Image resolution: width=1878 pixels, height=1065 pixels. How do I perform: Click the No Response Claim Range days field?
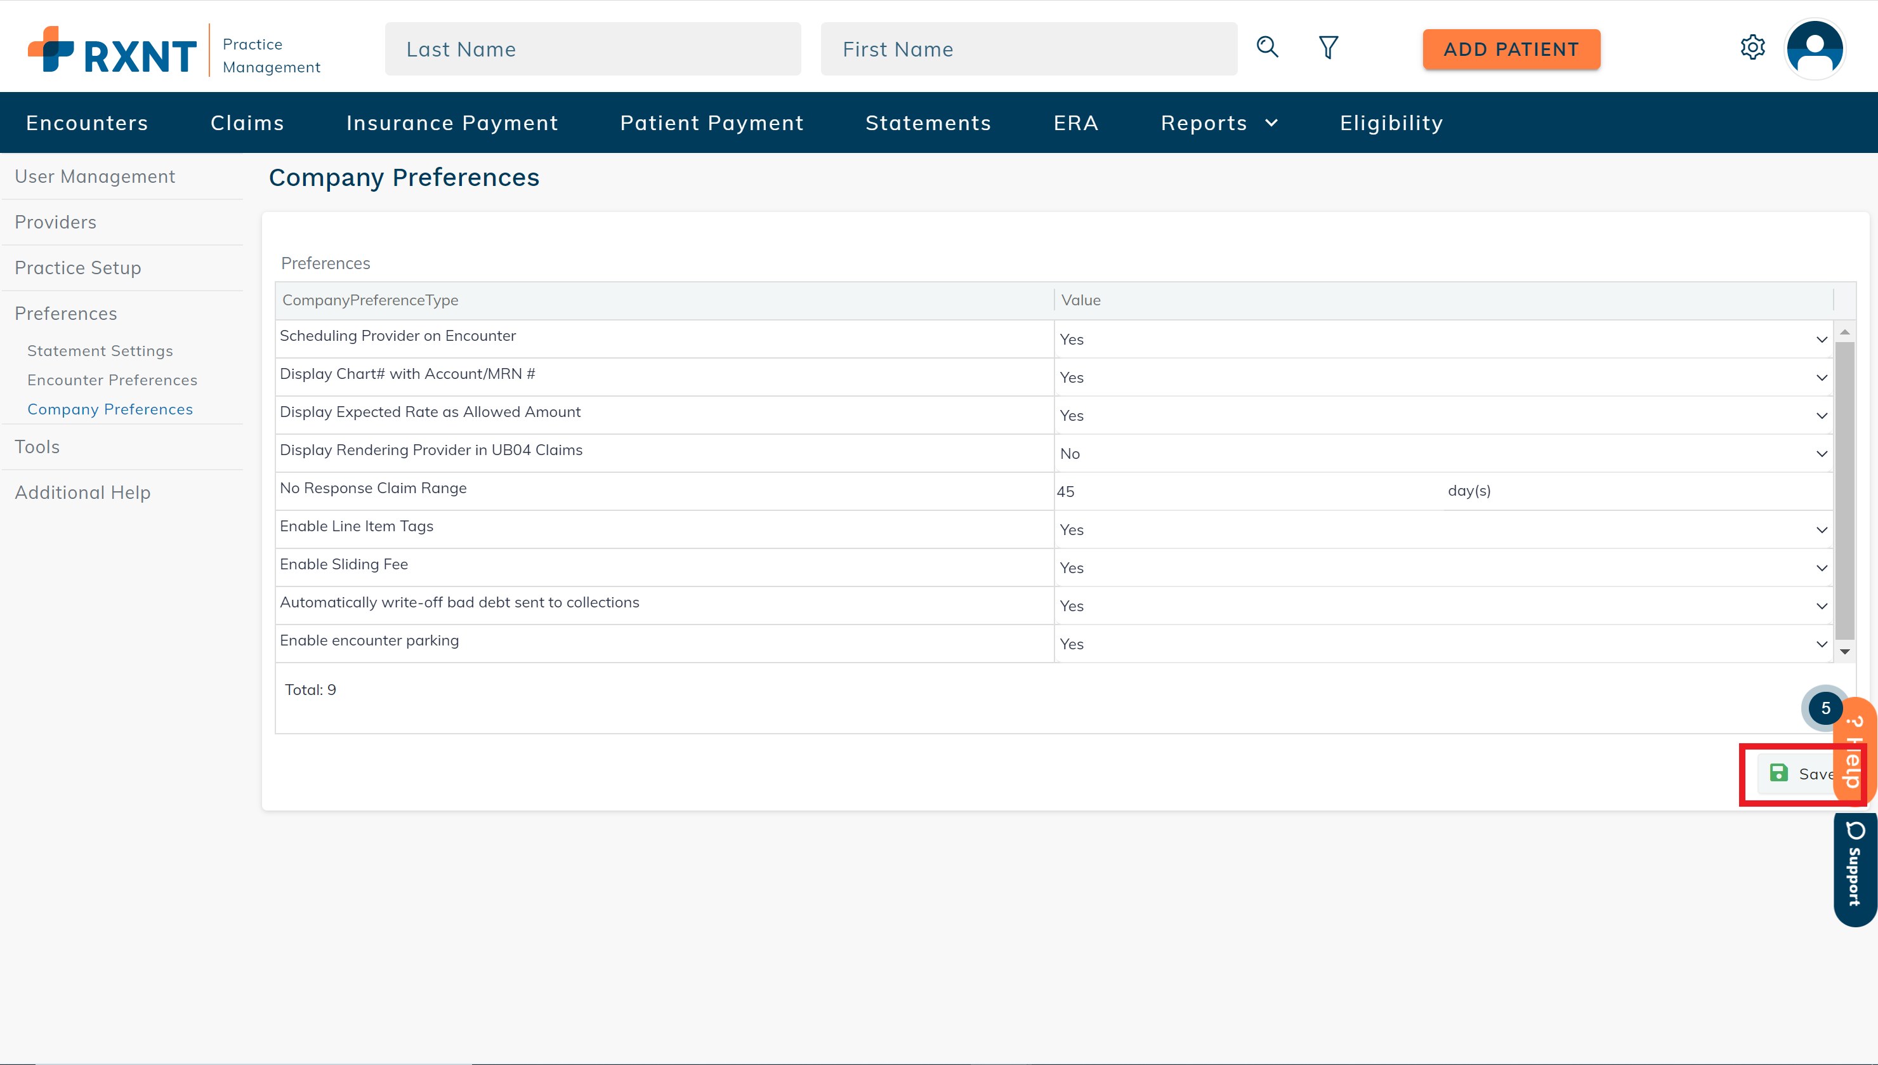point(1248,491)
